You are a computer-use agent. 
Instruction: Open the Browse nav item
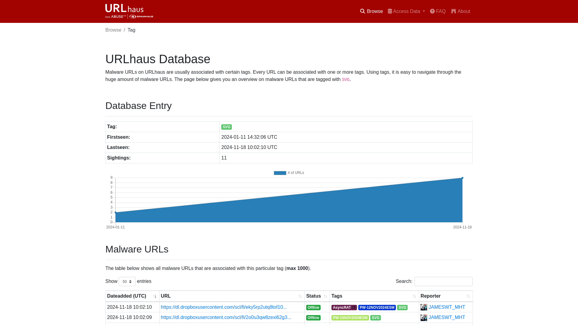click(x=371, y=11)
